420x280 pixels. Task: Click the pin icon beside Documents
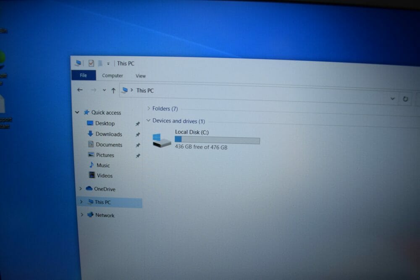click(x=138, y=145)
